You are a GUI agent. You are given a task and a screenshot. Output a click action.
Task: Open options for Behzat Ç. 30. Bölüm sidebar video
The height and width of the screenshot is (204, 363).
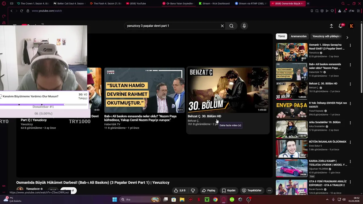click(350, 84)
